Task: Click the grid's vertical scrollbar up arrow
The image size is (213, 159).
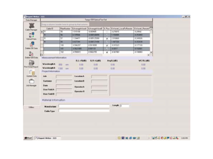Action: (151, 29)
